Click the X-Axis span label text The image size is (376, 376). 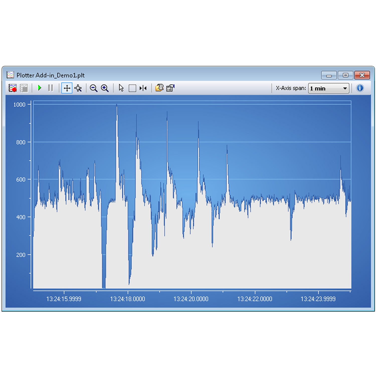291,88
